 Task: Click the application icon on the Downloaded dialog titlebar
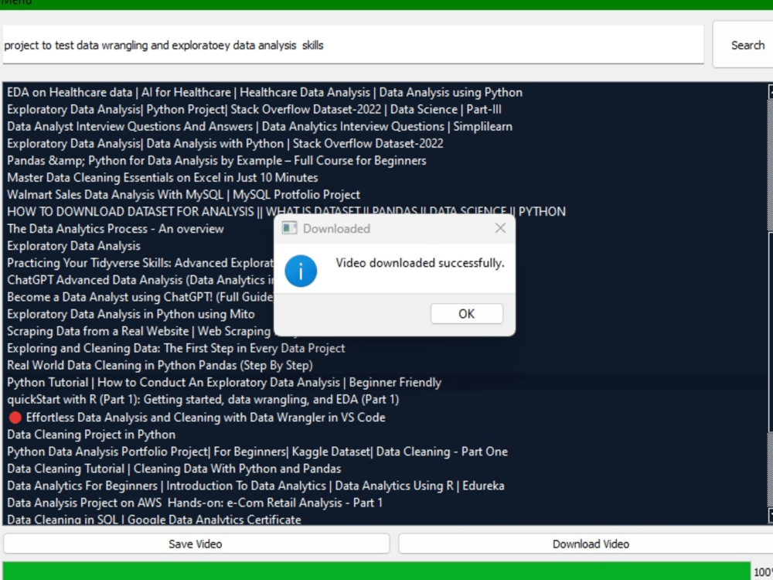coord(290,228)
